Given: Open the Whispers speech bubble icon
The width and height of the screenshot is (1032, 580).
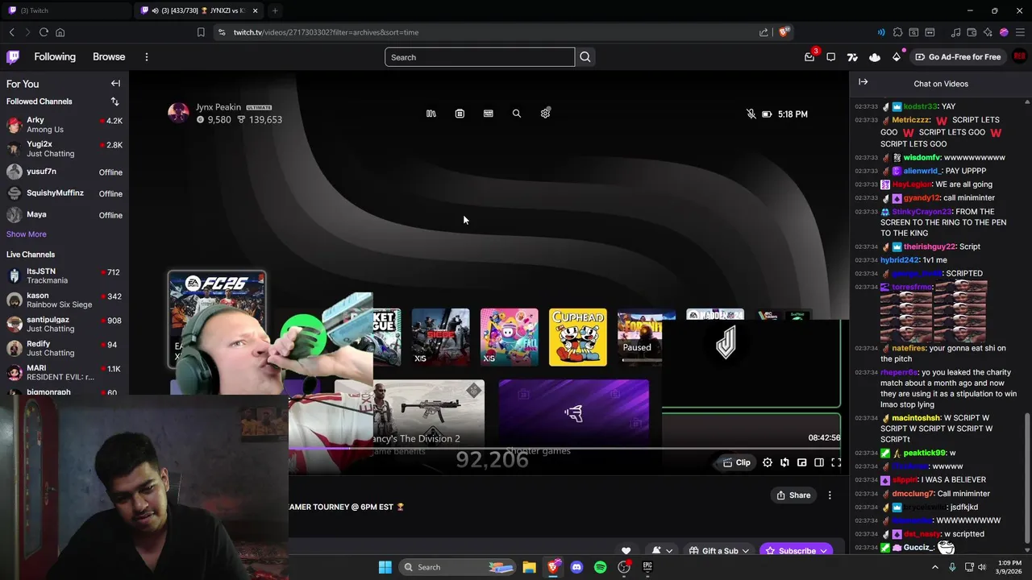Looking at the screenshot, I should click(830, 57).
